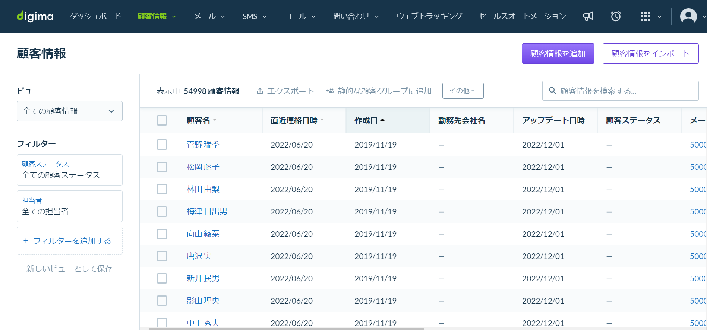Click the magnifier icon in search box
The image size is (707, 330).
pos(553,91)
